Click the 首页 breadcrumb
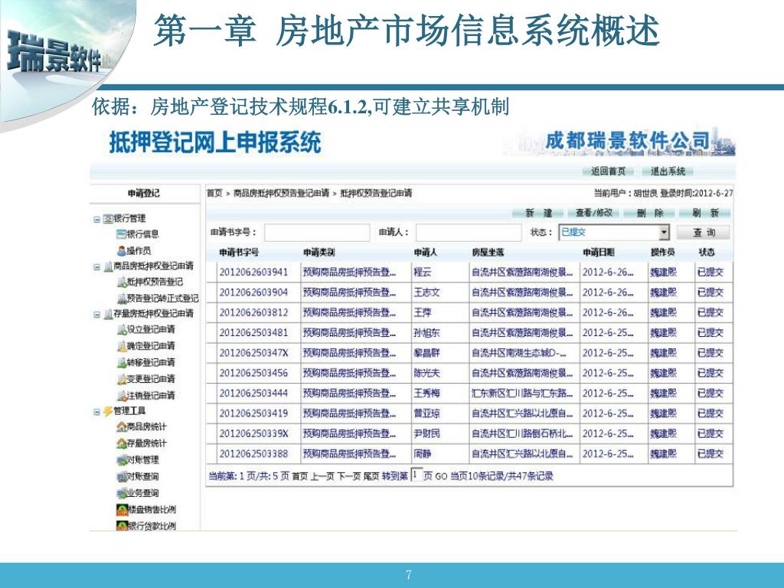The image size is (784, 588). [x=214, y=193]
